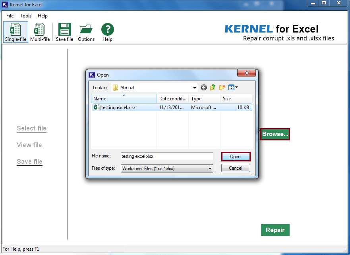Image resolution: width=350 pixels, height=255 pixels.
Task: Go back to last folder visited
Action: click(x=203, y=87)
